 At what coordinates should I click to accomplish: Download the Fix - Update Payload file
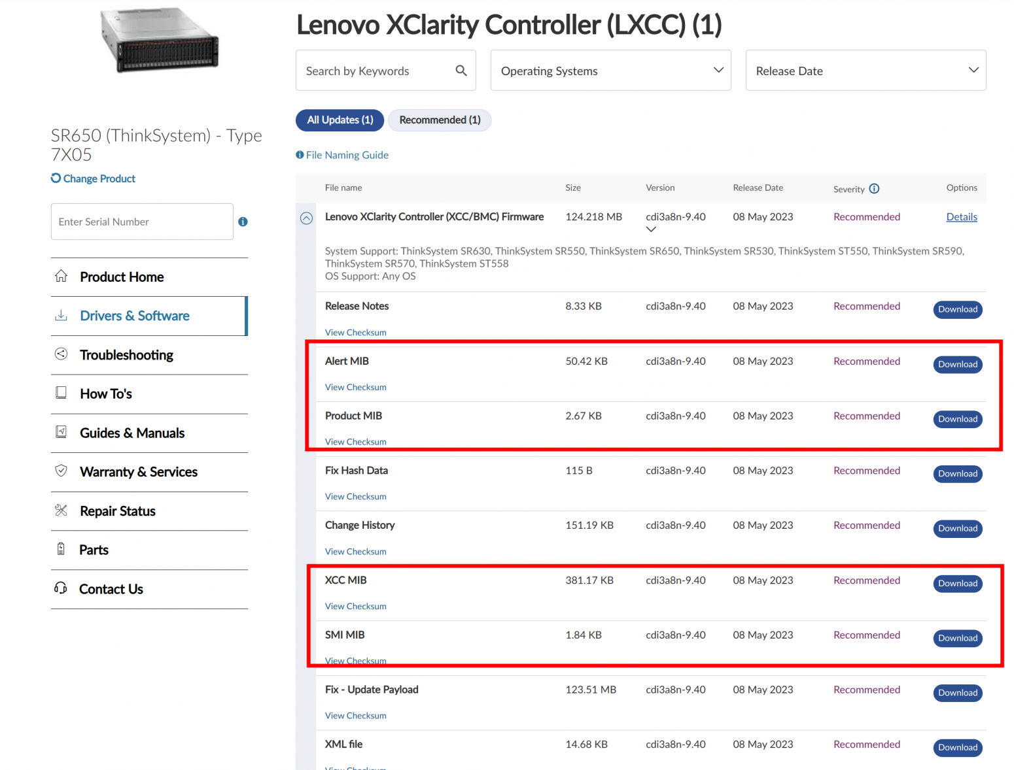[x=958, y=693]
